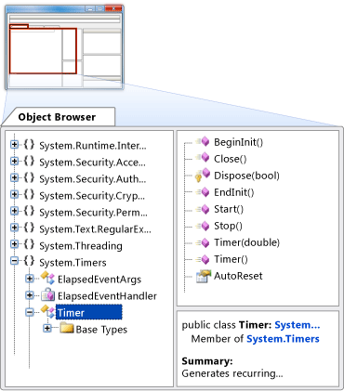Viewport: 344px width, 391px height.
Task: Expand the System.Runtime.Inter... namespace node
Action: [14, 144]
